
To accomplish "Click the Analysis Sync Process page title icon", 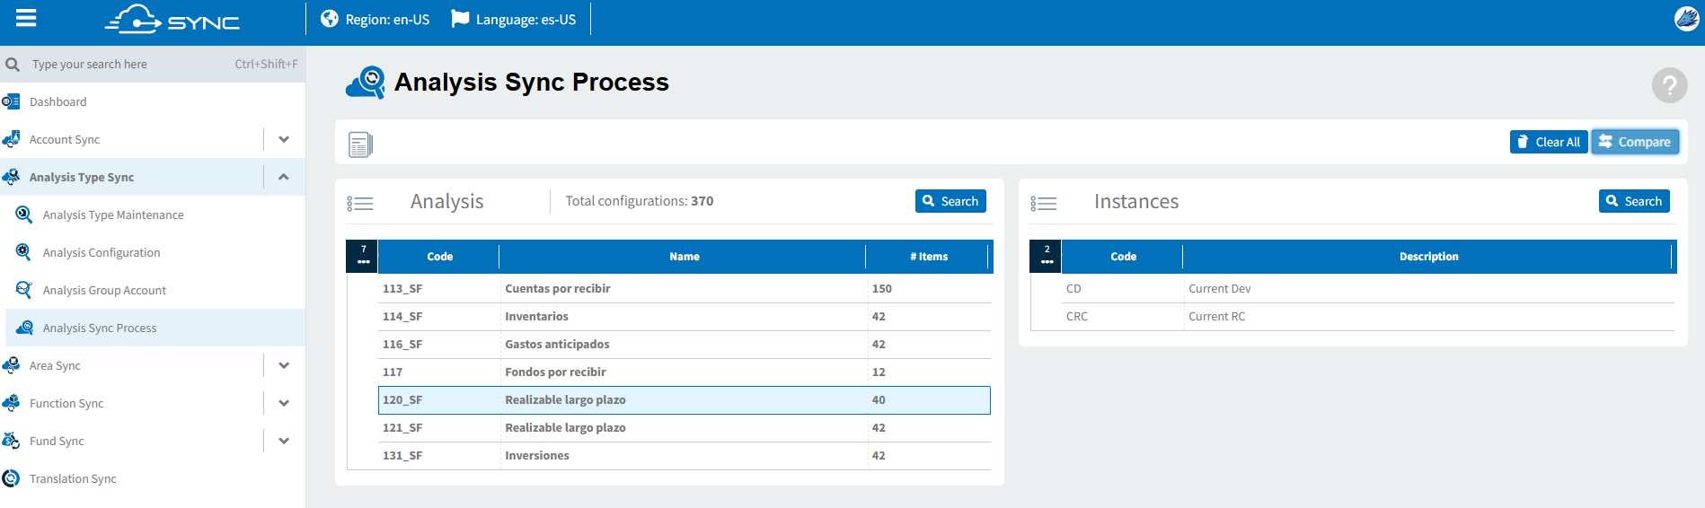I will pos(367,83).
